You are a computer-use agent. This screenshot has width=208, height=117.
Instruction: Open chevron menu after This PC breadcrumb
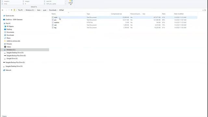[24, 10]
